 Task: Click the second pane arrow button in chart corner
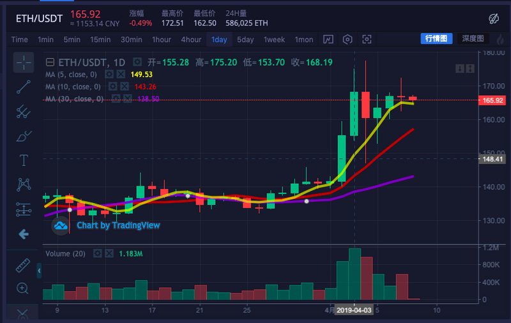click(x=470, y=68)
